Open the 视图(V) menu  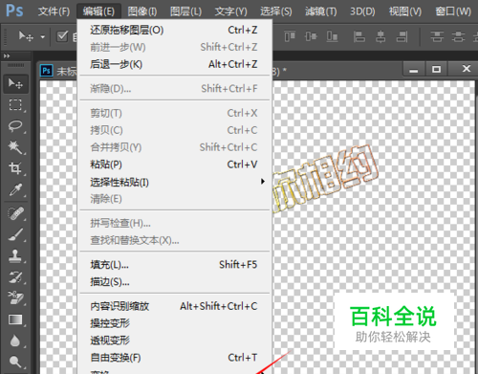tap(405, 11)
